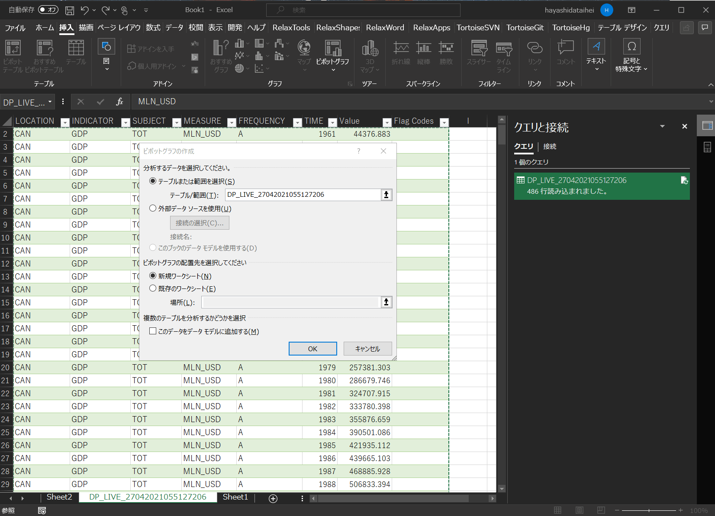Click the キャンセル button
The width and height of the screenshot is (715, 516).
click(x=367, y=349)
